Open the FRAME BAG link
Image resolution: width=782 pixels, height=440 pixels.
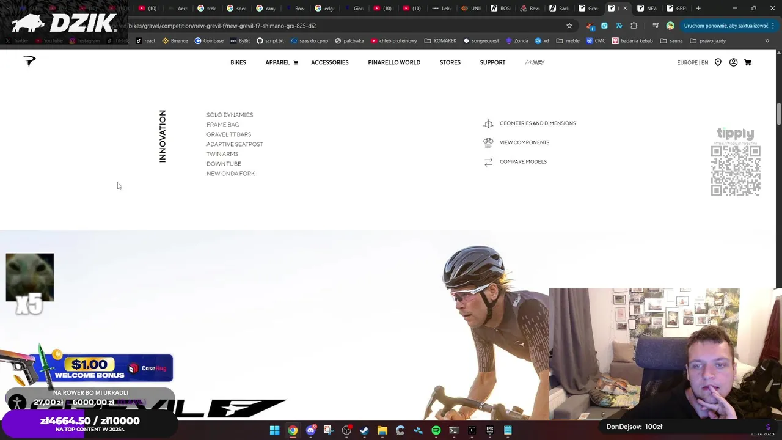(223, 125)
